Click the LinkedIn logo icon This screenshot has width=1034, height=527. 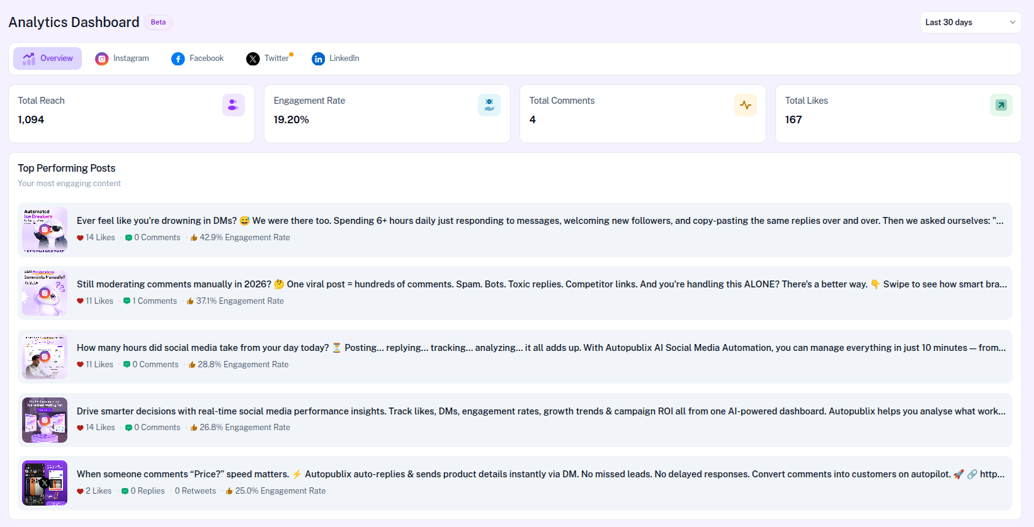318,58
